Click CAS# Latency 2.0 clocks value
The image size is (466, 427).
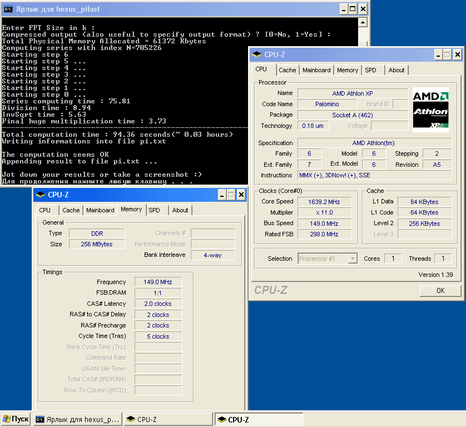tap(158, 304)
